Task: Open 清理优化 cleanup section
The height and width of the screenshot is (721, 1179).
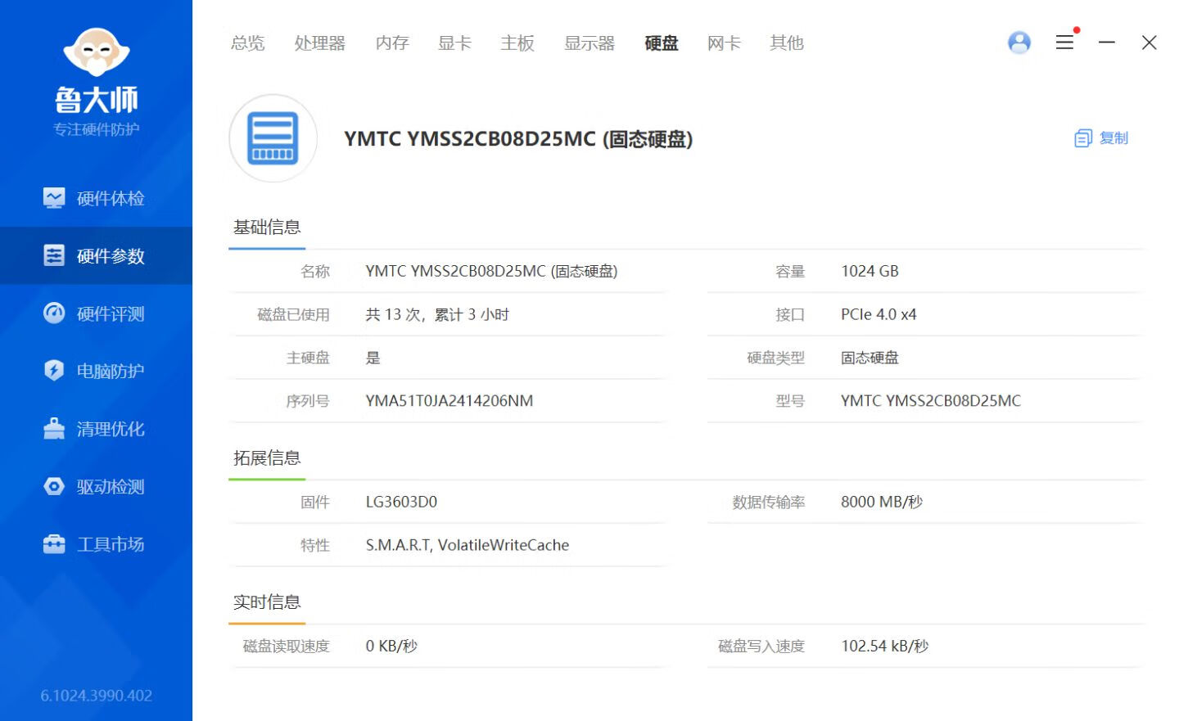Action: coord(96,429)
